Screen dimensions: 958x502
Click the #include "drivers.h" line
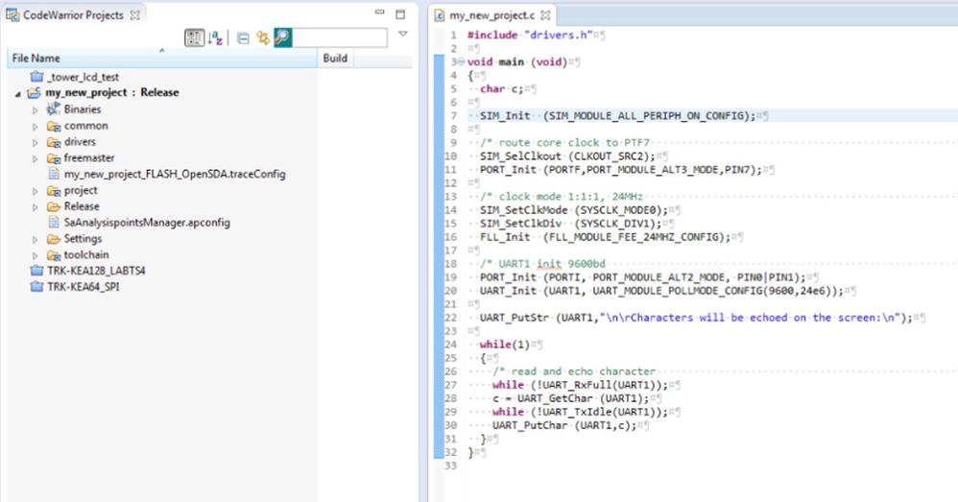(530, 35)
